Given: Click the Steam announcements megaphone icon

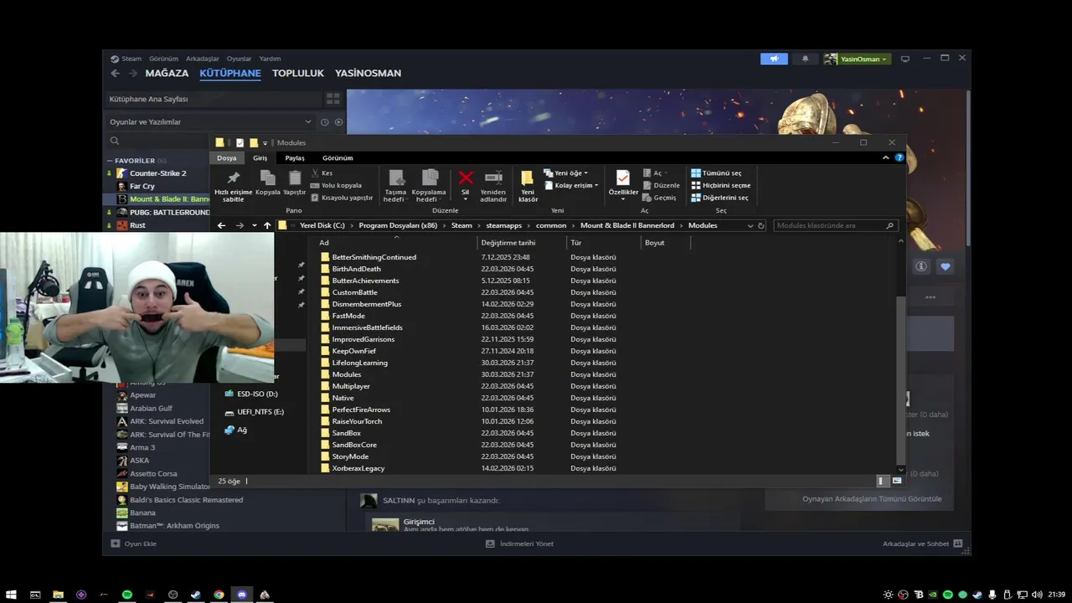Looking at the screenshot, I should 774,59.
